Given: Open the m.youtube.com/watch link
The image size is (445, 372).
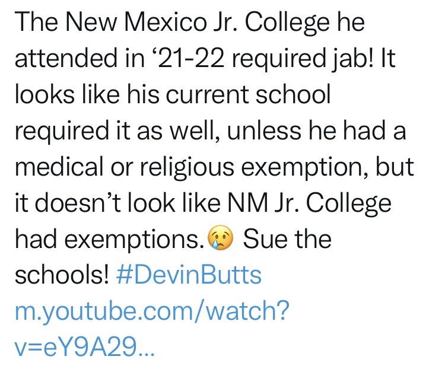Looking at the screenshot, I should pos(152,311).
